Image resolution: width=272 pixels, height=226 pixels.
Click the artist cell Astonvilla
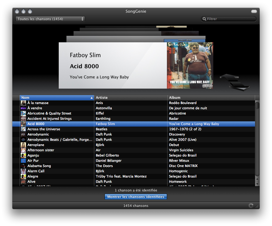pyautogui.click(x=104, y=108)
